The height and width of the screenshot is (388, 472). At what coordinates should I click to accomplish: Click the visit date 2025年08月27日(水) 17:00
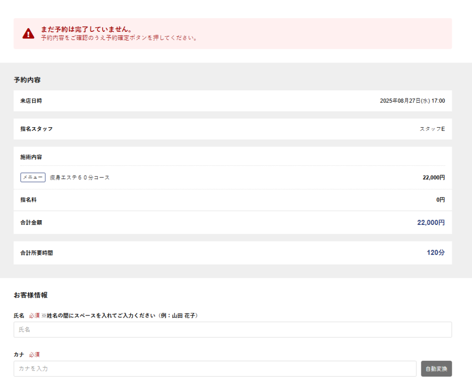pyautogui.click(x=412, y=101)
